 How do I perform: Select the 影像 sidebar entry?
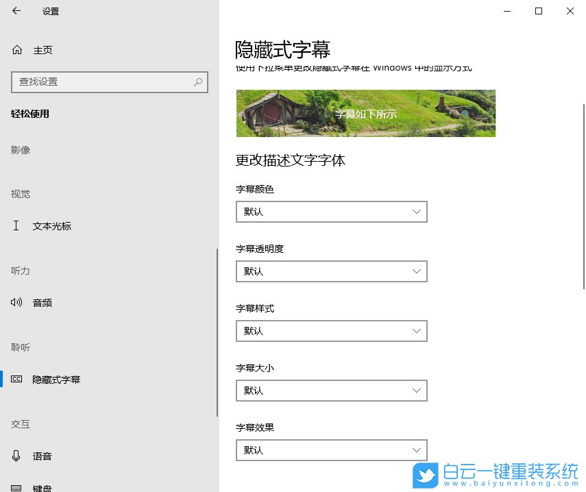tap(21, 150)
